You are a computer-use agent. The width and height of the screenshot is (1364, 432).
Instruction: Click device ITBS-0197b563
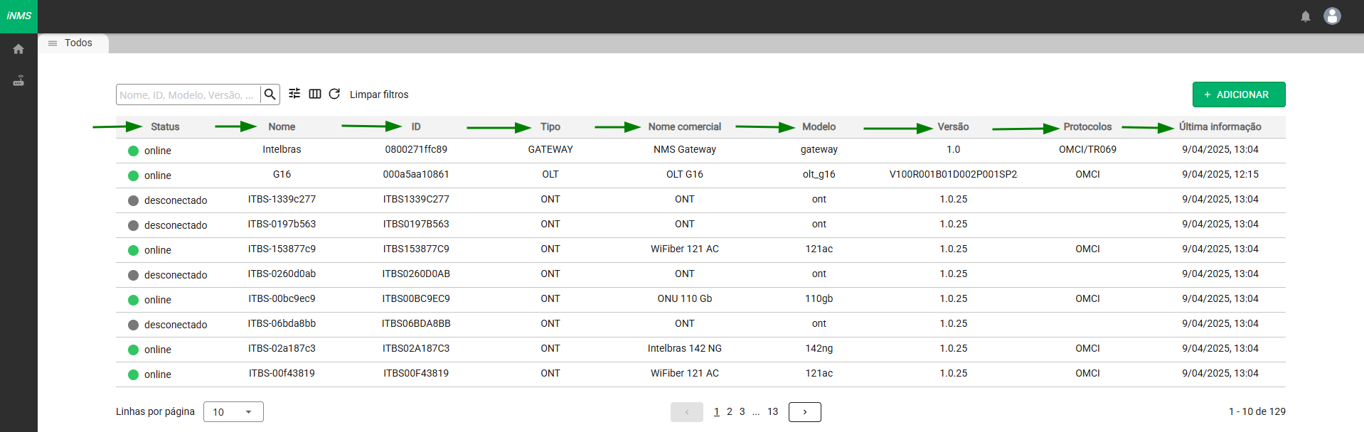coord(282,224)
